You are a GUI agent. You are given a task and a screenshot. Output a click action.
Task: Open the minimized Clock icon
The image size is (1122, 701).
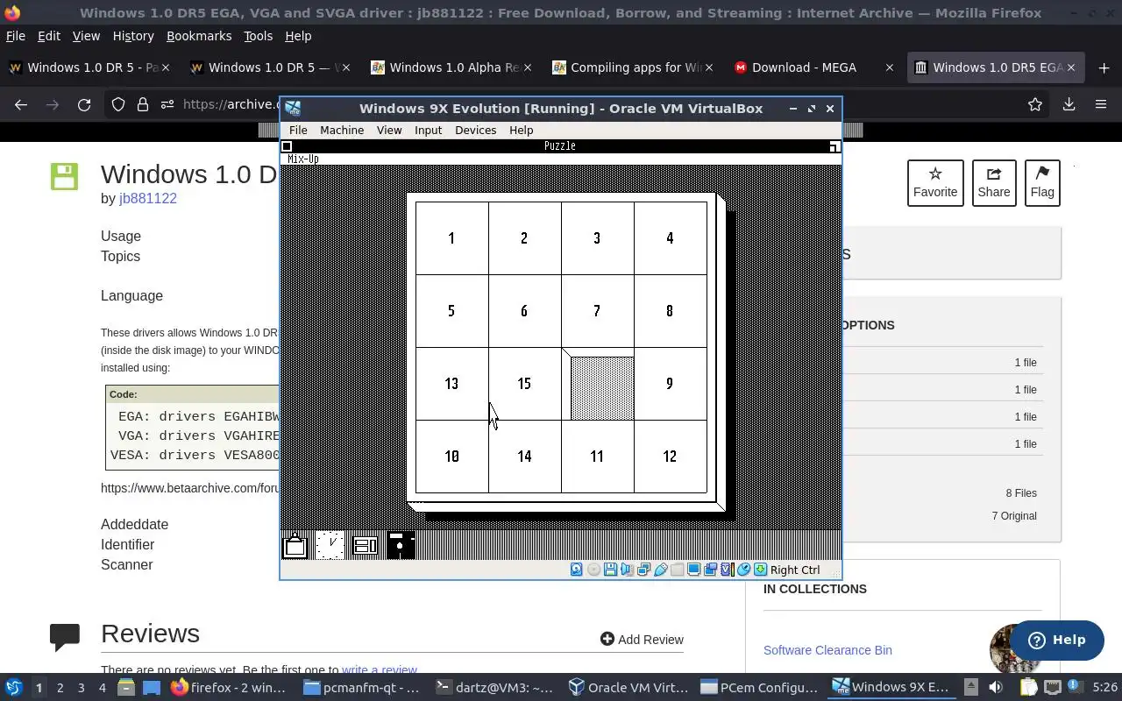tap(330, 545)
